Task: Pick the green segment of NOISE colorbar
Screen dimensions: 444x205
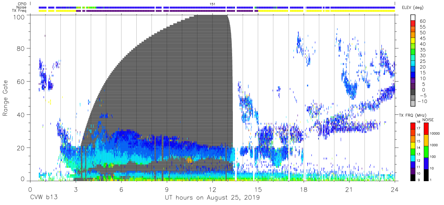Action: (426, 152)
